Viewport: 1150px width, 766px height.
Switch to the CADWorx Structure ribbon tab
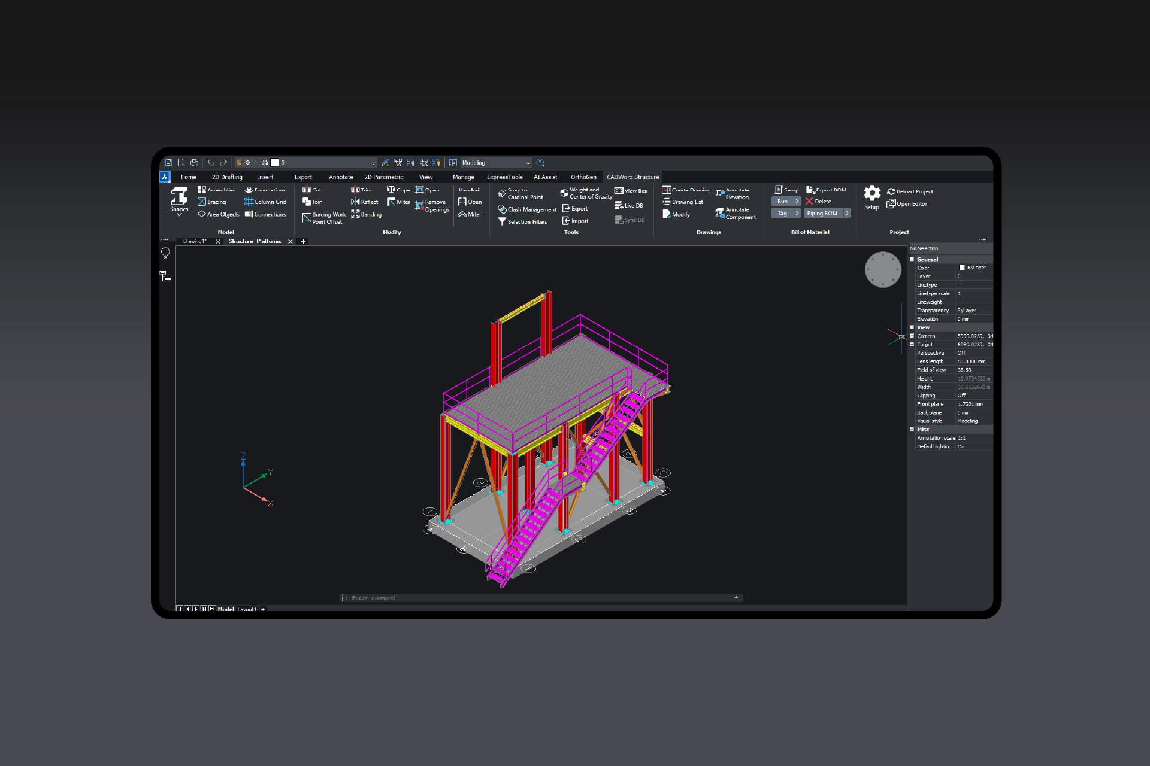pos(633,177)
